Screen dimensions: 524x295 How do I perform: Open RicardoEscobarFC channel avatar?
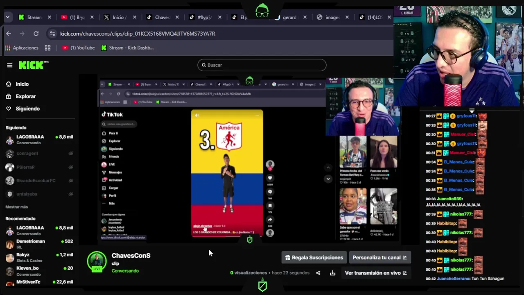tap(10, 181)
